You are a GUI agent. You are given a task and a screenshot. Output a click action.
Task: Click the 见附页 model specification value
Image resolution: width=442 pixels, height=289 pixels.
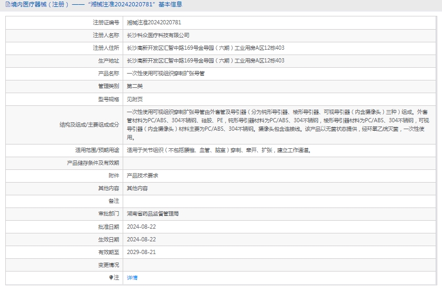[135, 99]
